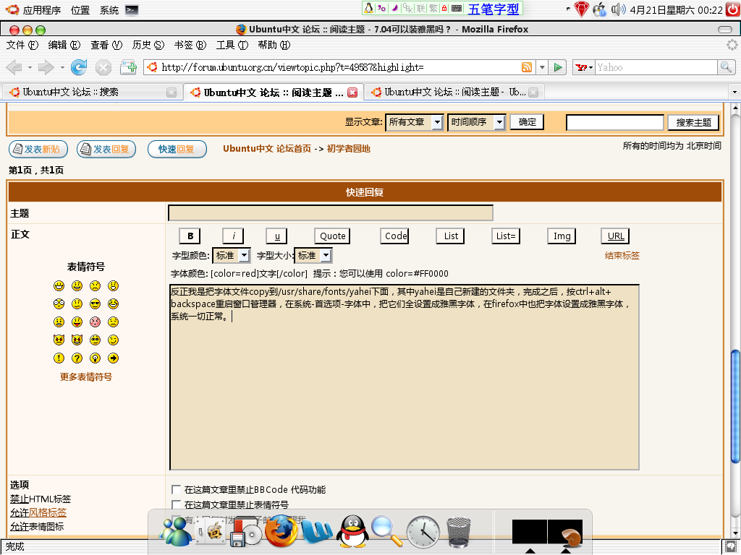Click the search topic text field
The image size is (741, 555).
point(615,122)
